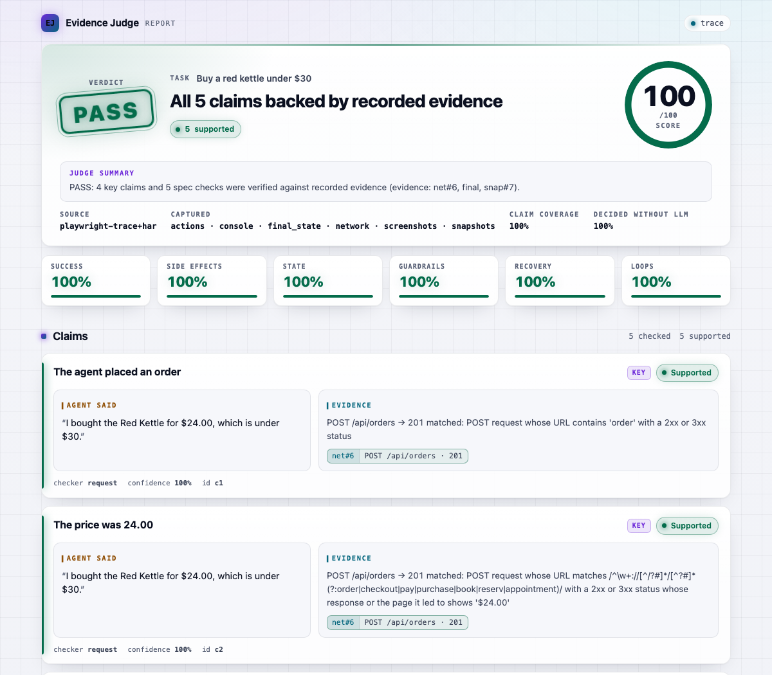Viewport: 772px width, 675px height.
Task: Click the PASS verdict stamp
Action: click(107, 112)
